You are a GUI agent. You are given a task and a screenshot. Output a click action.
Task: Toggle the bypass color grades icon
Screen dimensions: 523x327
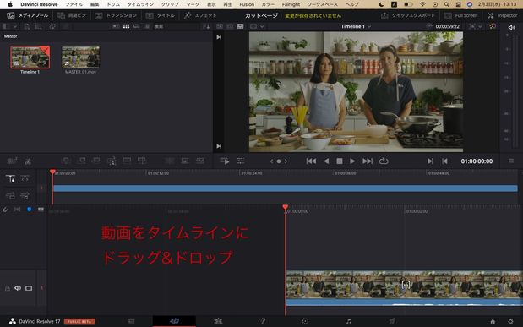pos(493,26)
